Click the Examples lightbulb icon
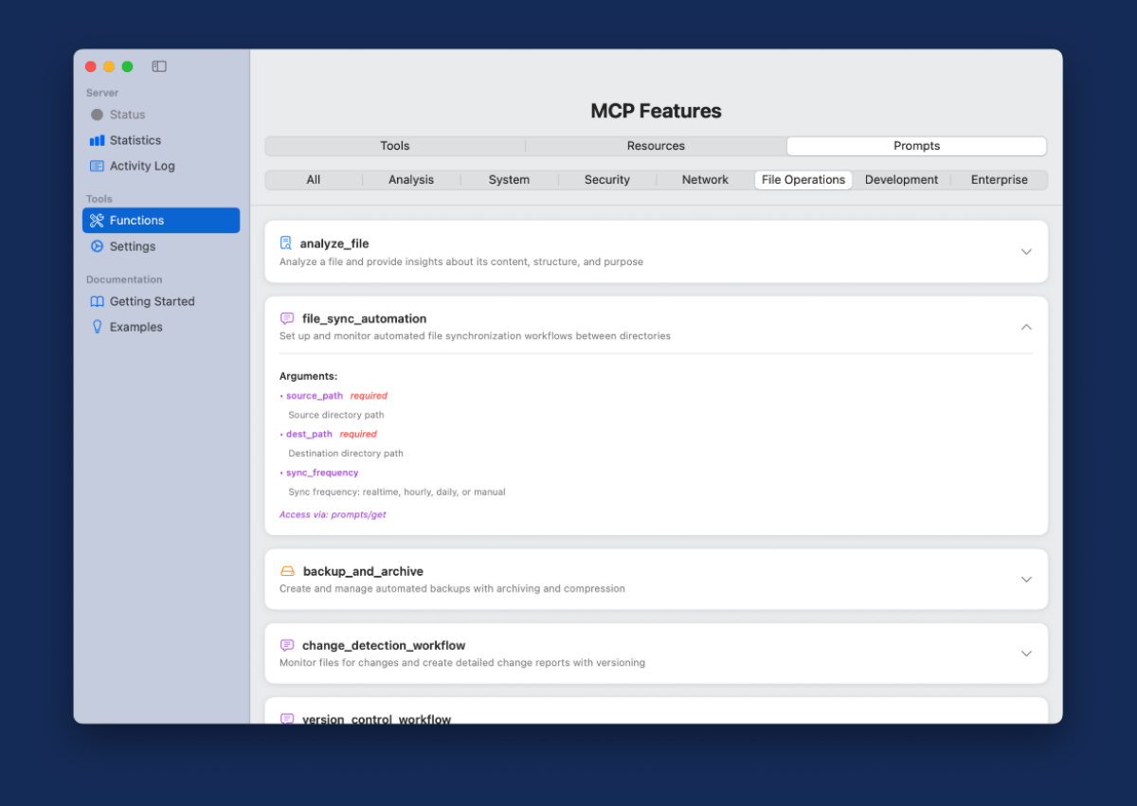This screenshot has width=1137, height=806. [x=97, y=327]
